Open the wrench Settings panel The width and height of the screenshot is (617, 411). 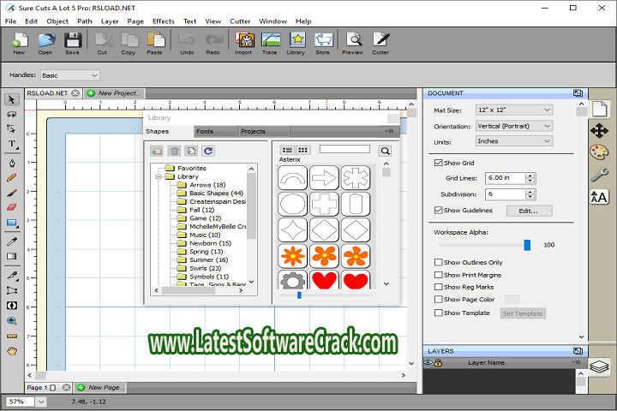coord(599,174)
